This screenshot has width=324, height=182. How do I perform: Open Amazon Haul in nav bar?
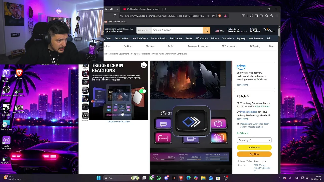point(122,38)
